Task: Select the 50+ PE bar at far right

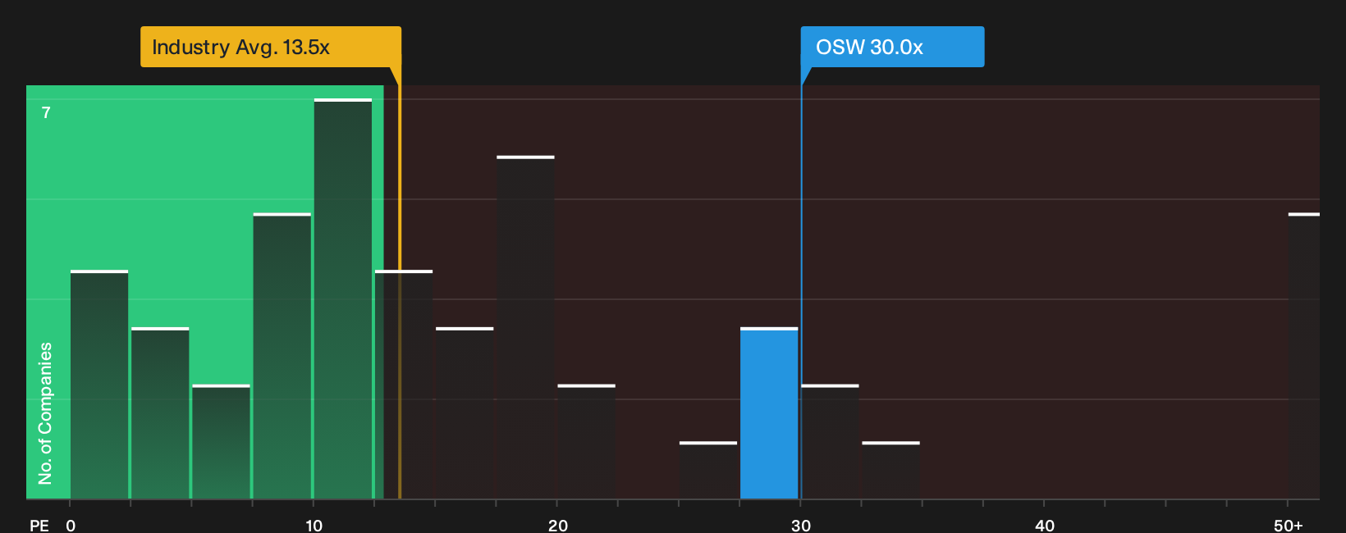Action: coord(1303,356)
